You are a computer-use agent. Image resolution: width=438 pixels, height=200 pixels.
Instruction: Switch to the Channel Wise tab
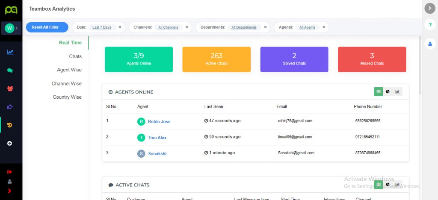(66, 83)
